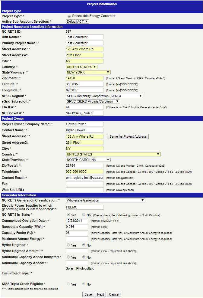203x298 pixels.
Task: Edit the NC Docket # field
Action: [84, 113]
